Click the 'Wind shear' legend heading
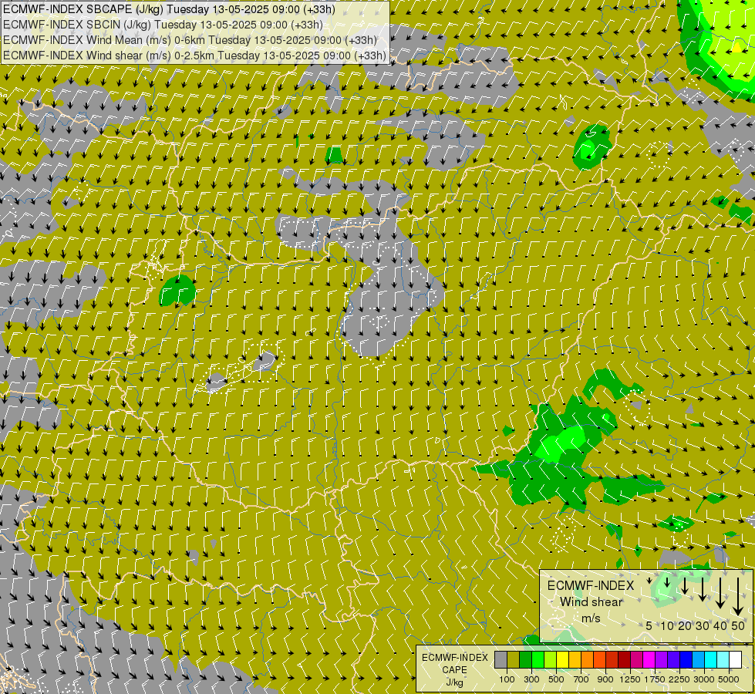Image resolution: width=755 pixels, height=694 pixels. click(592, 602)
